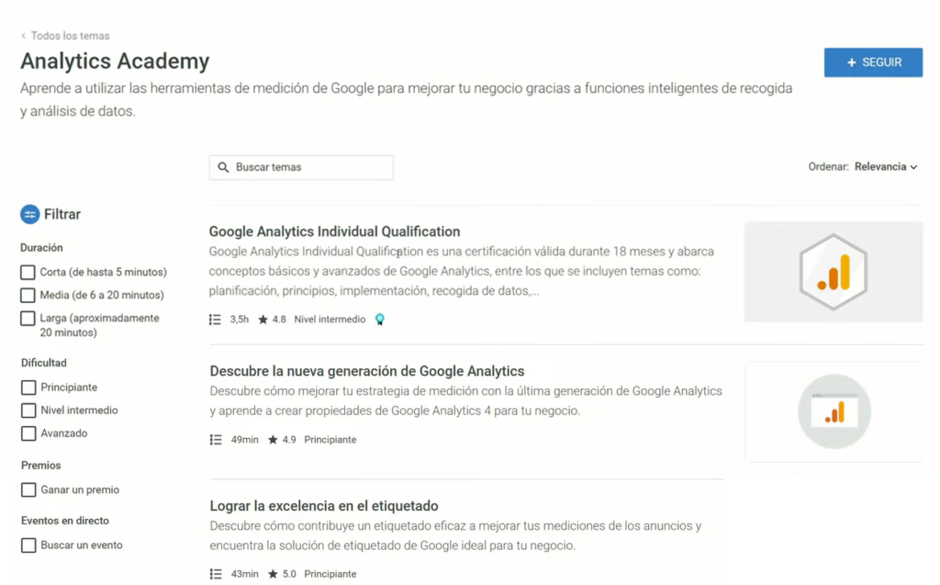Select the award badge next to Nivel intermedio
Viewport: 940px width, 585px height.
[x=380, y=319]
